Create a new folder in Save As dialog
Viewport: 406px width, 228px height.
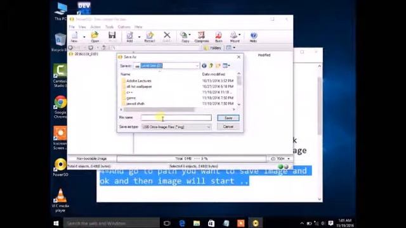point(218,66)
